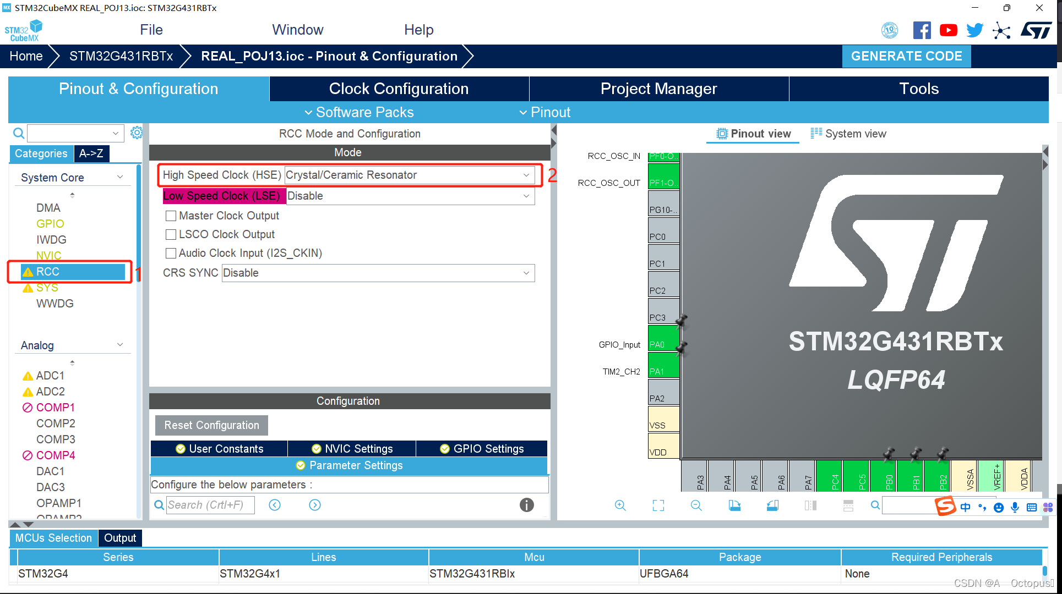
Task: Click the 10-year anniversary badge icon
Action: pos(890,30)
